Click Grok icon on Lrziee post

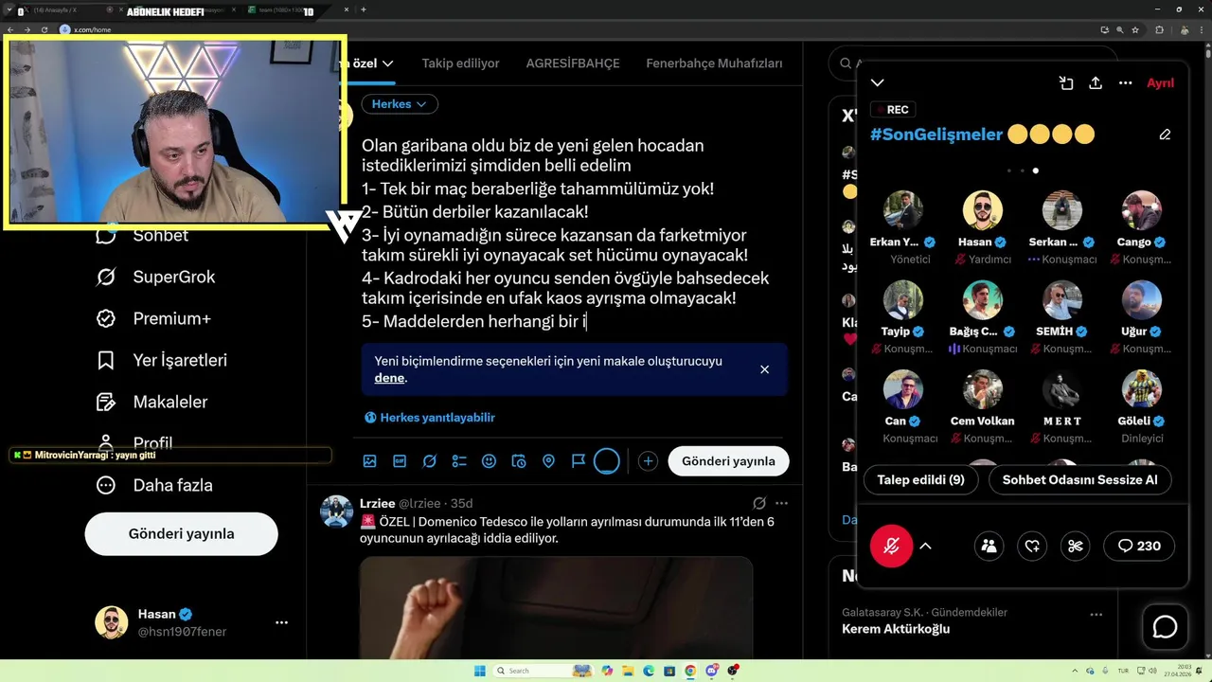click(x=758, y=503)
